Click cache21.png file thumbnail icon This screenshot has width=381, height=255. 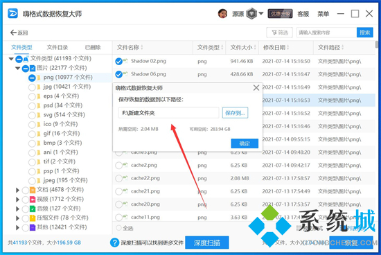[125, 191]
